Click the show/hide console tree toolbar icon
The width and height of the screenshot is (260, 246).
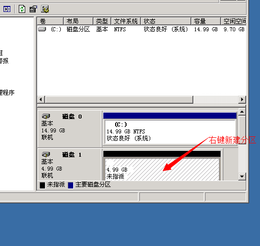[7, 9]
